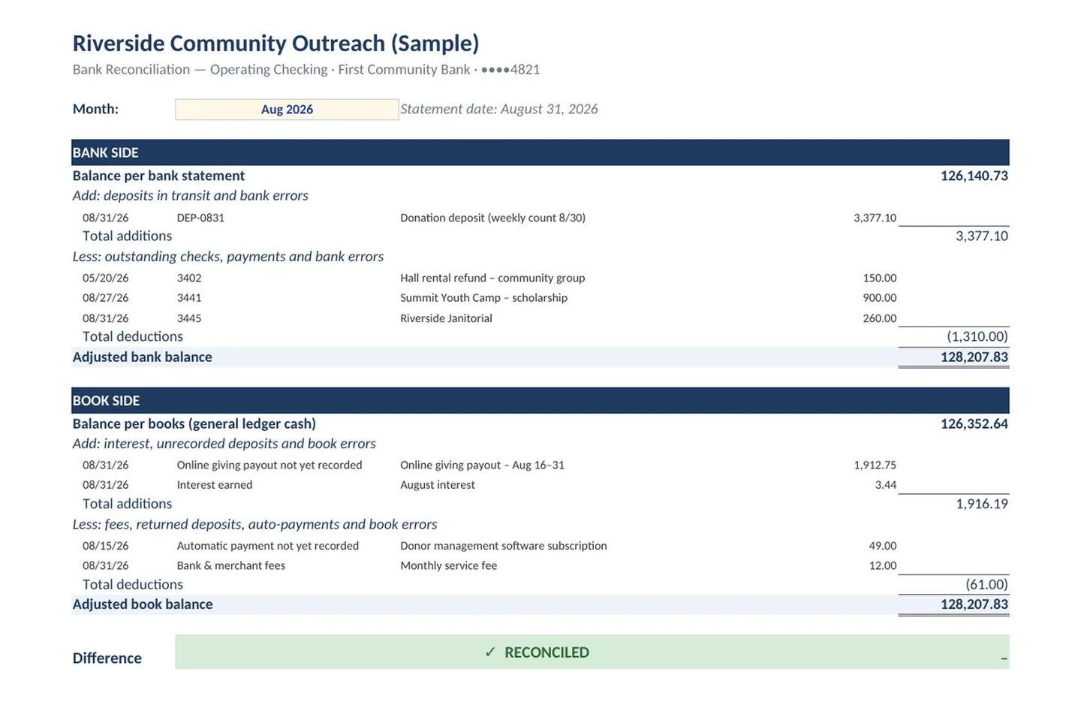
Task: Click check number 3441
Action: pyautogui.click(x=189, y=298)
